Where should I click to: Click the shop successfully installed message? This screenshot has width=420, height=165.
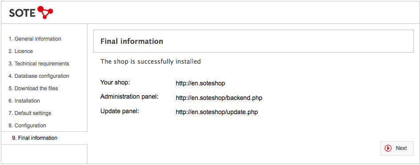(x=150, y=61)
